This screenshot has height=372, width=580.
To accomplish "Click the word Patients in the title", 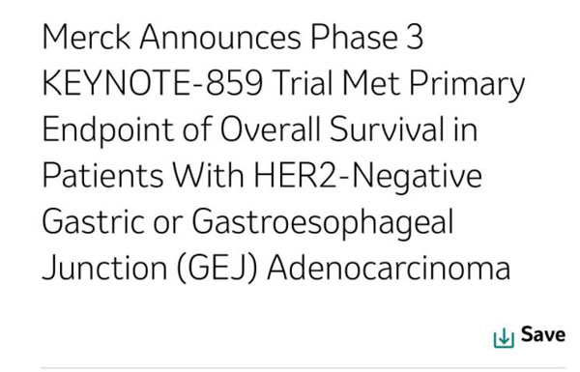I will point(102,175).
